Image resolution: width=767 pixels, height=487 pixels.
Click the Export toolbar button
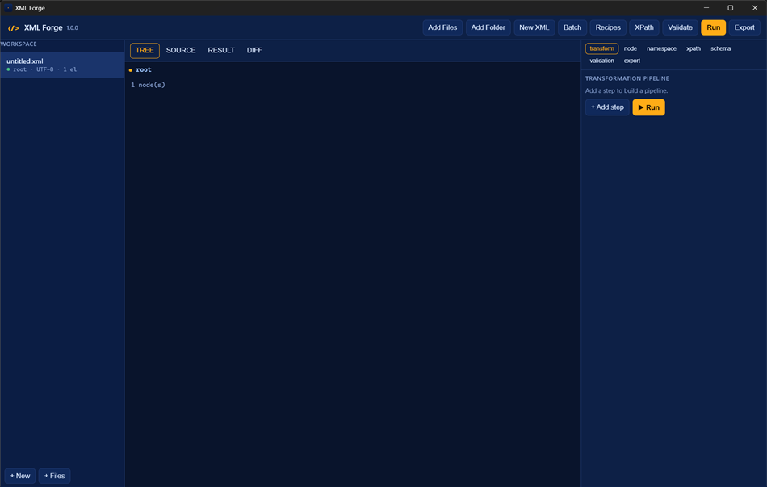coord(744,27)
